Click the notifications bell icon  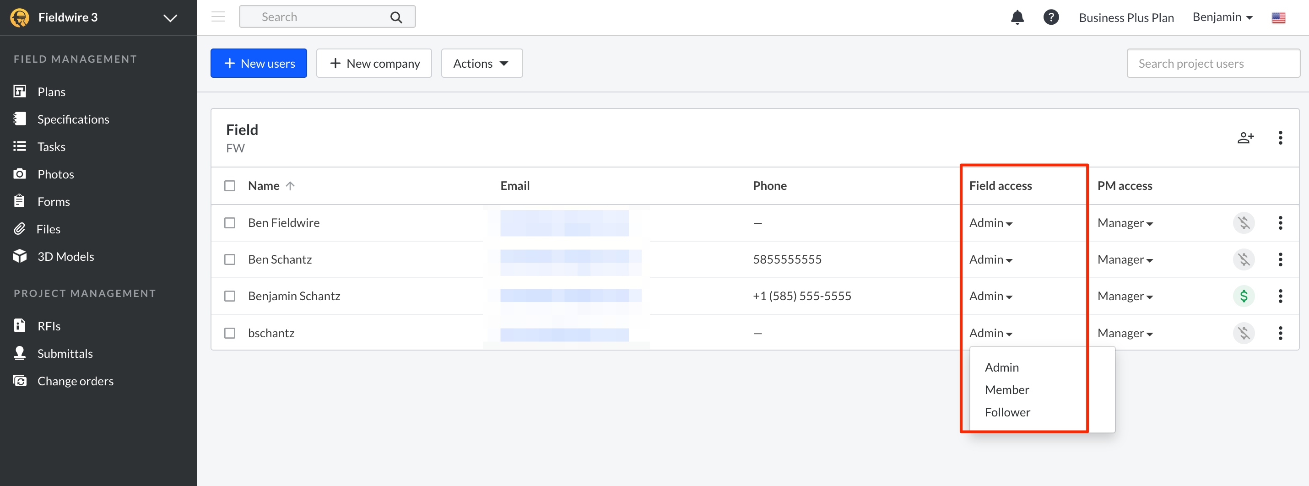[x=1017, y=17]
